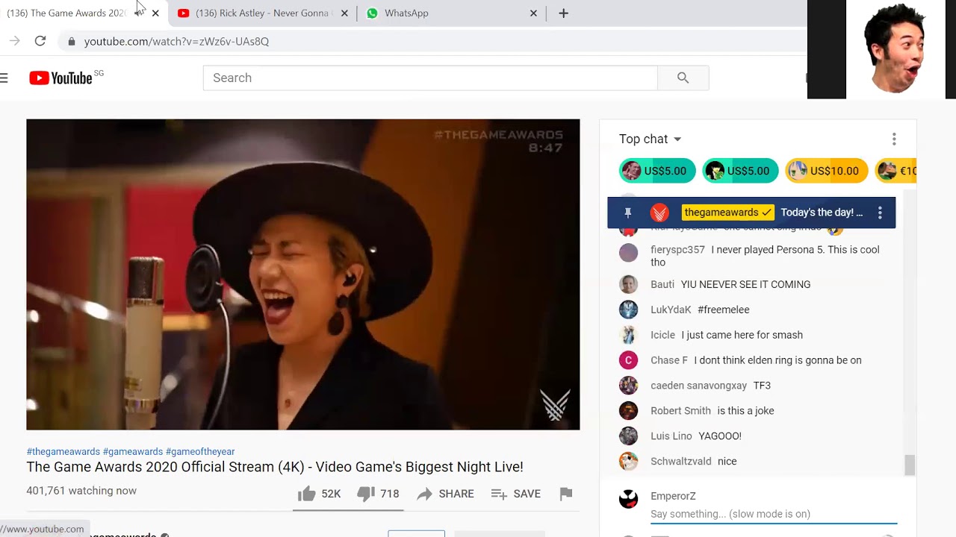
Task: Click the Game Awards watermark in video
Action: tap(555, 405)
